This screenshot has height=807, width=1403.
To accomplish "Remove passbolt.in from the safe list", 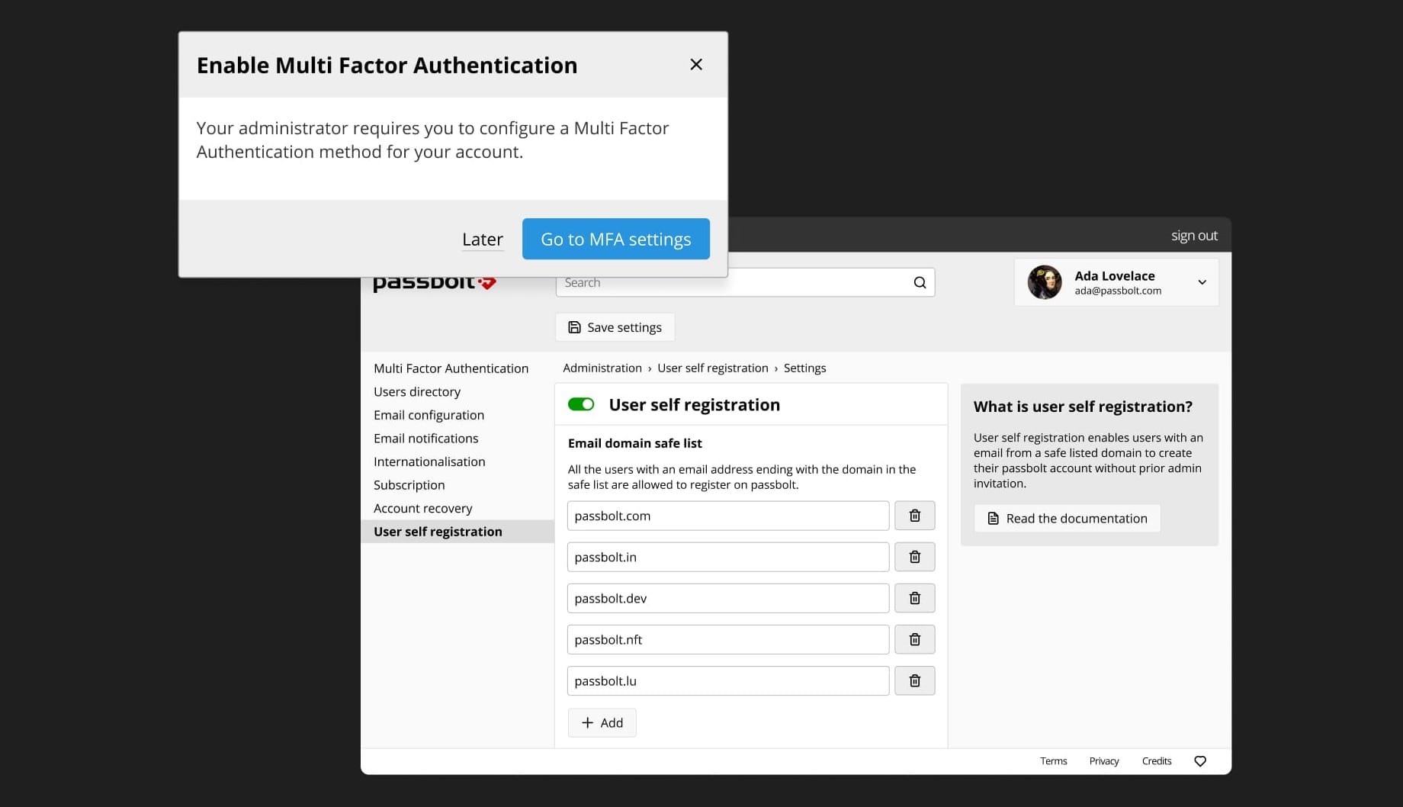I will tap(914, 557).
